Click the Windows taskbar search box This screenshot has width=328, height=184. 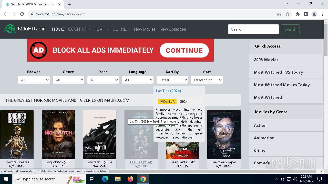point(49,179)
